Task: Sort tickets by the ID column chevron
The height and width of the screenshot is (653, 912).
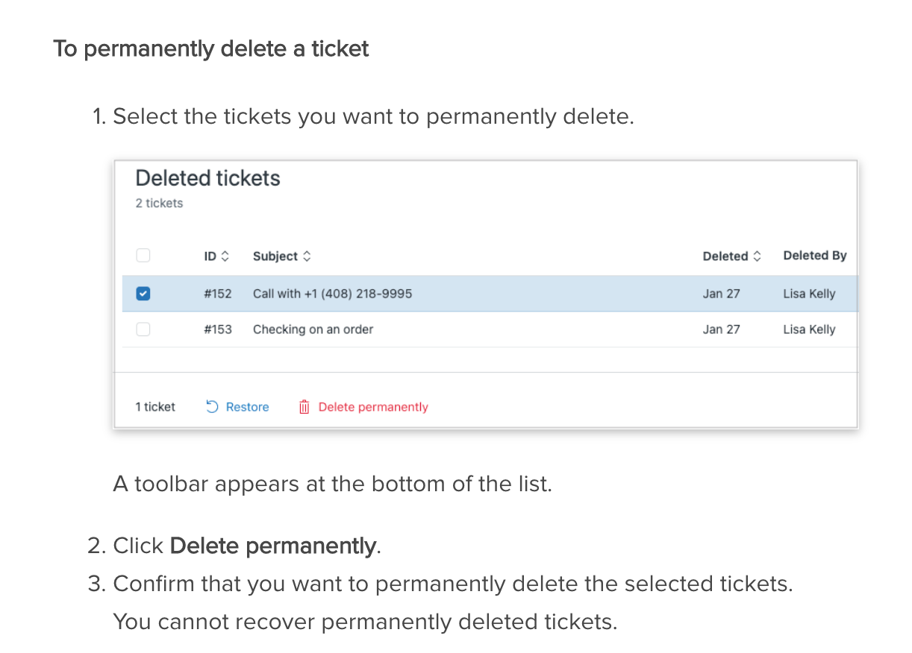Action: (226, 256)
